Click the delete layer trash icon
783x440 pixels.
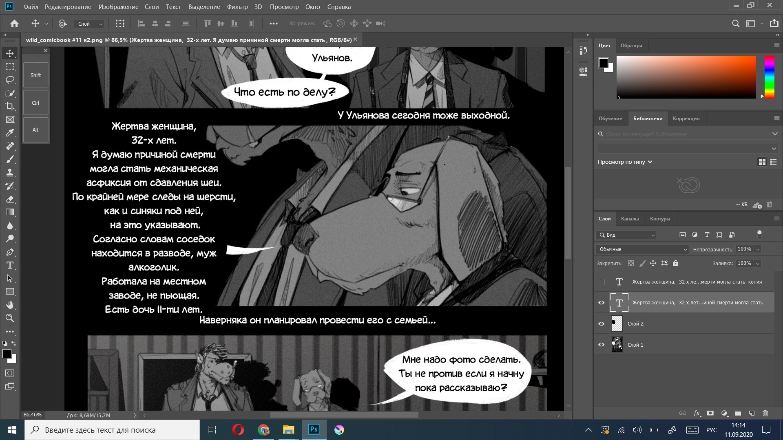(x=765, y=413)
